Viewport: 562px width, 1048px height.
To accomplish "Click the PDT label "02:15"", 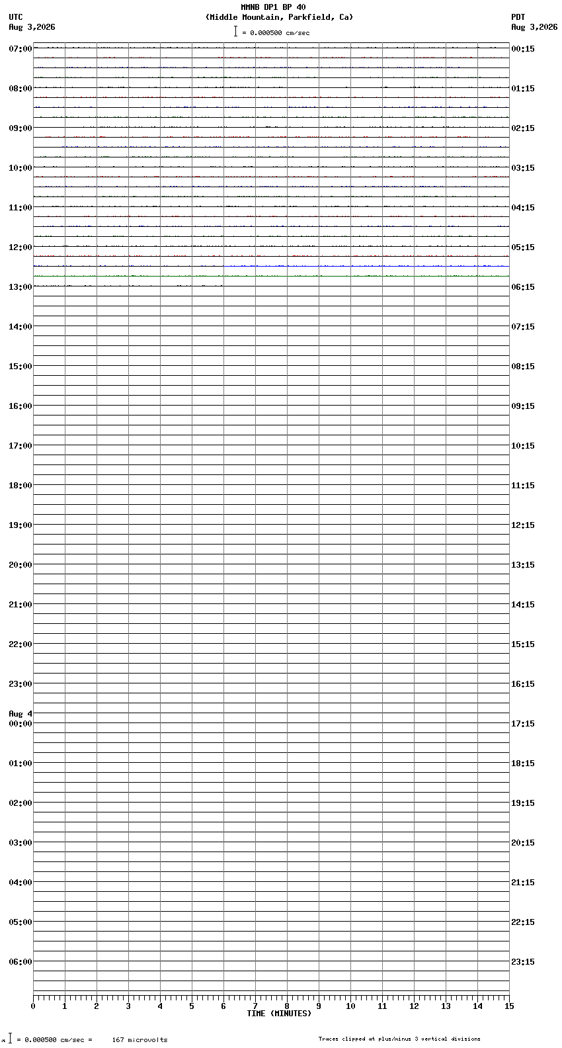I will pos(523,128).
